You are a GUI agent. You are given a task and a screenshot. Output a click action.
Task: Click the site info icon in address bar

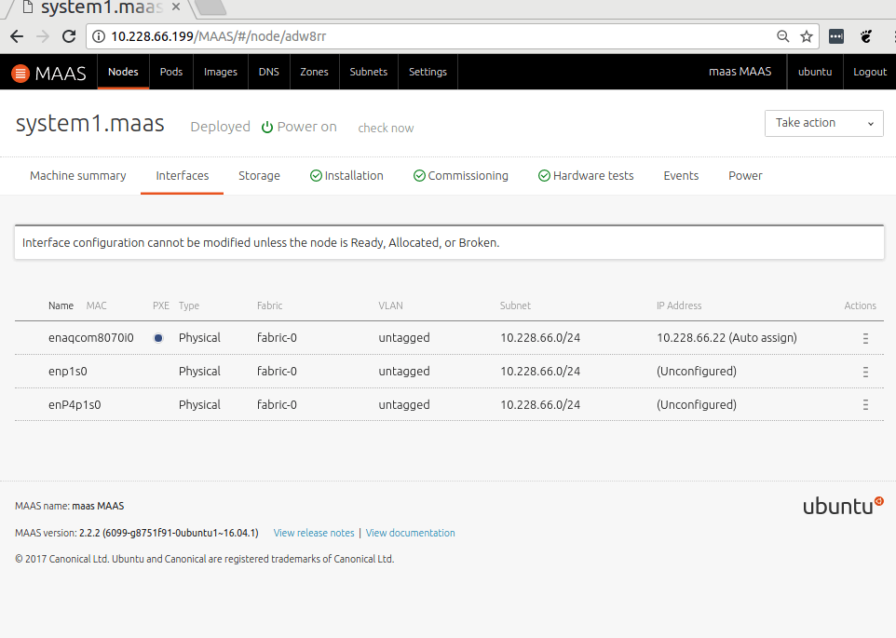click(99, 36)
